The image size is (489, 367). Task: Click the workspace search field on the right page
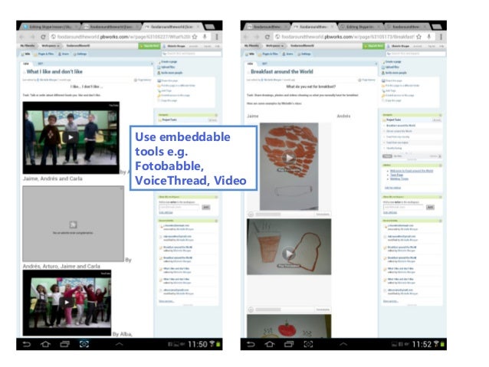coord(416,54)
